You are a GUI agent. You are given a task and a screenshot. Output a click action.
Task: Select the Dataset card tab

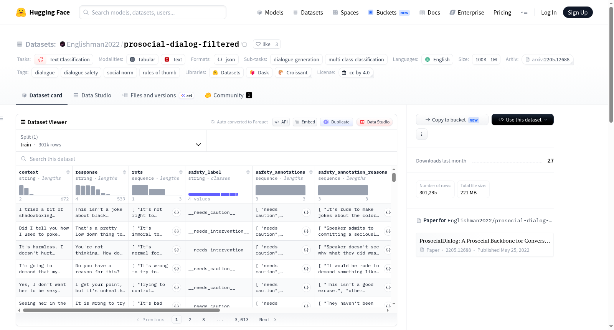[42, 95]
